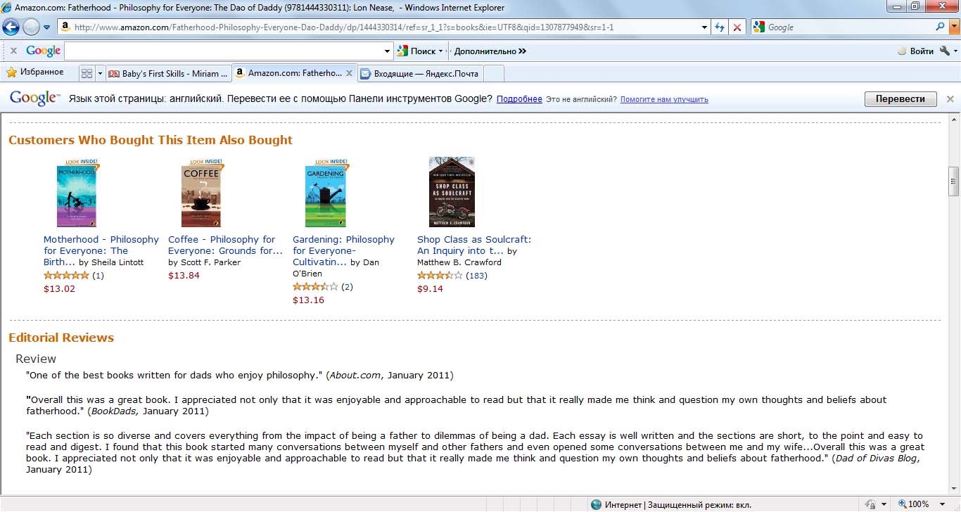961x512 pixels.
Task: Open the Google Toolbar wrench settings icon
Action: coord(945,51)
